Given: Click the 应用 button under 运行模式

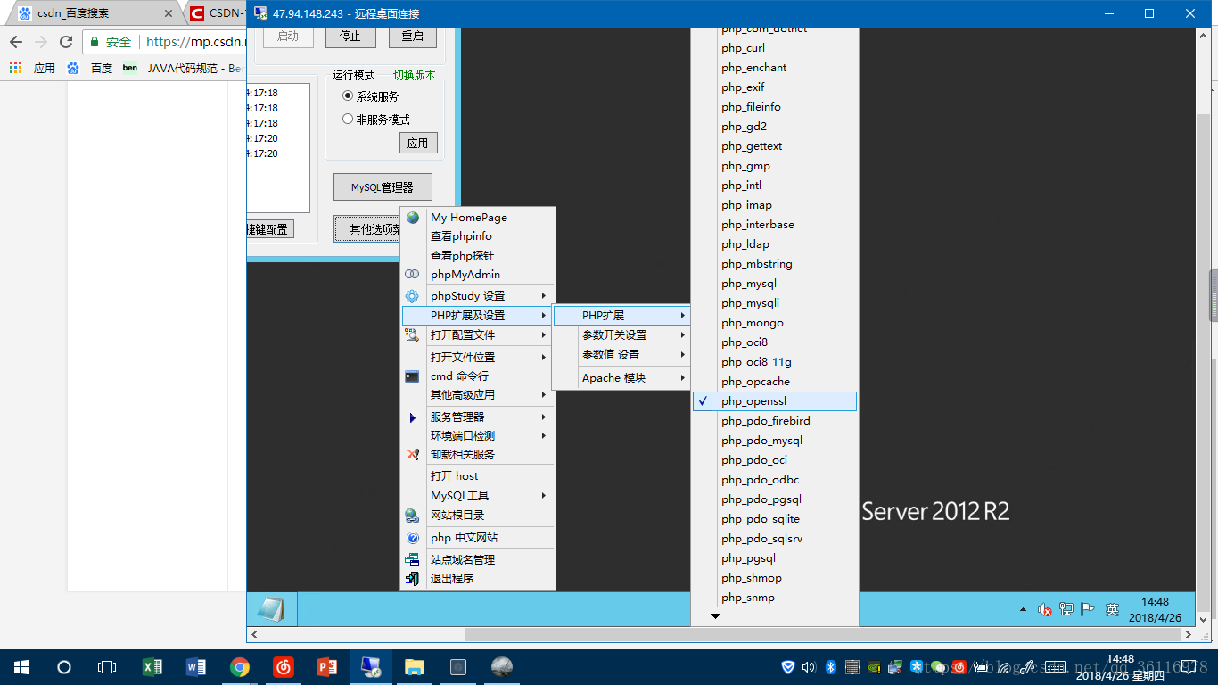Looking at the screenshot, I should [418, 143].
